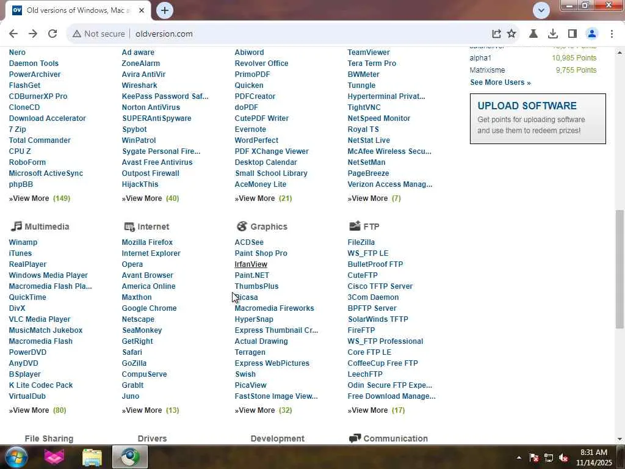Open taskbar clock showing 8:31 AM
The image size is (625, 469).
click(x=593, y=457)
